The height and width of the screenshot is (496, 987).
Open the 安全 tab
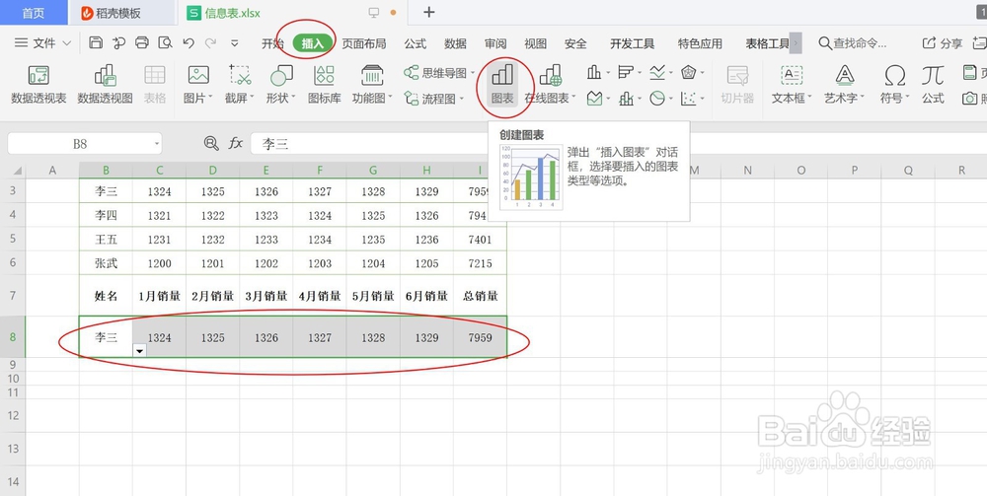click(x=575, y=43)
